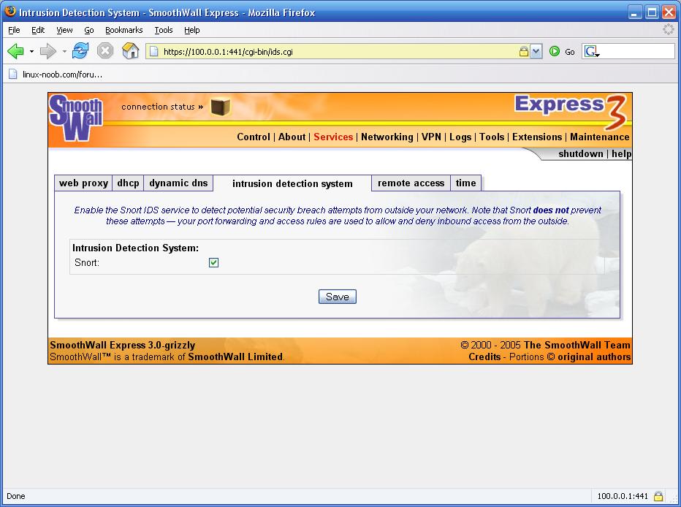Open the Edit menu

(x=38, y=30)
